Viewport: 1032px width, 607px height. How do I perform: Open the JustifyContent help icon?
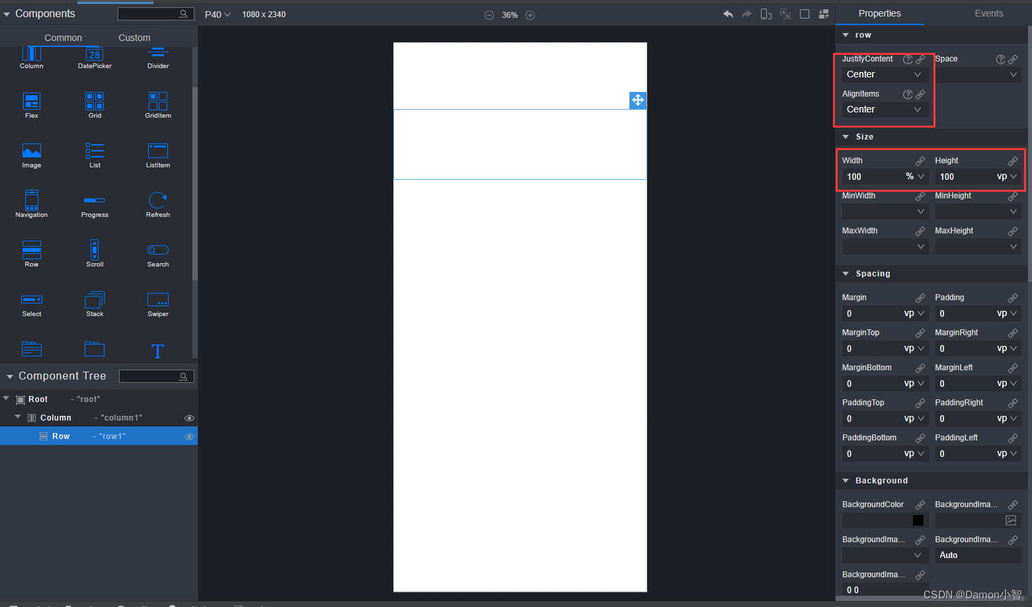908,60
